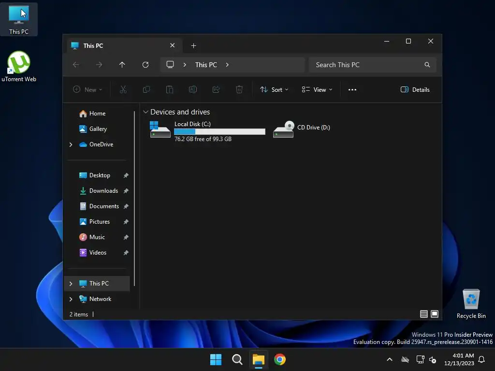The width and height of the screenshot is (495, 371).
Task: Collapse the Devices and drives group
Action: pyautogui.click(x=146, y=112)
